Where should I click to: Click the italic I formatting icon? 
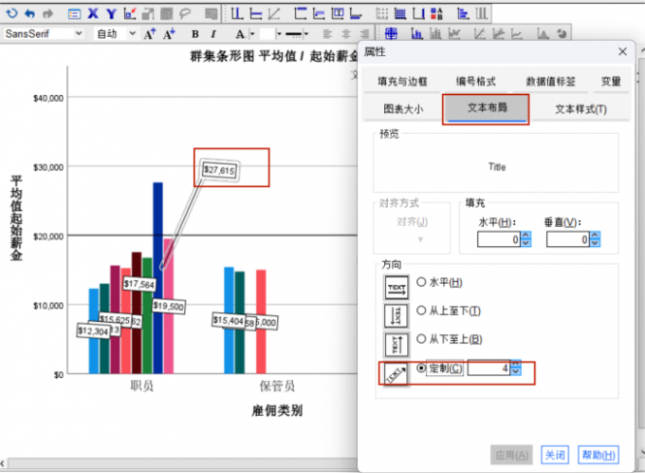tap(214, 33)
